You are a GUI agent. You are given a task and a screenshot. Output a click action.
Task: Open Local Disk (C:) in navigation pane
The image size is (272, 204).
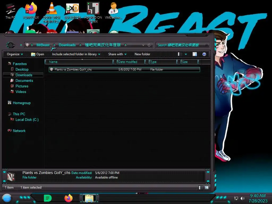coord(27,120)
